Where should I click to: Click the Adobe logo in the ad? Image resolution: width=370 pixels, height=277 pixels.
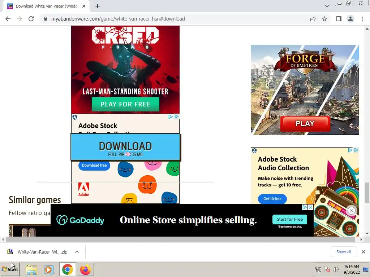point(84,190)
